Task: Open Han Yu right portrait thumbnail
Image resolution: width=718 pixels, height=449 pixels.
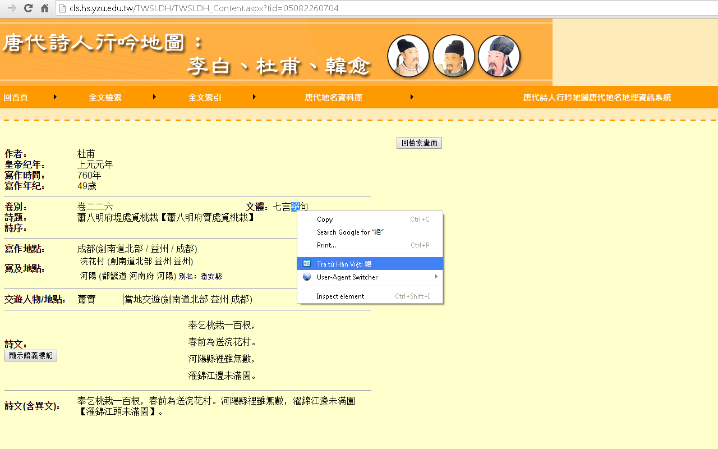Action: (x=499, y=56)
